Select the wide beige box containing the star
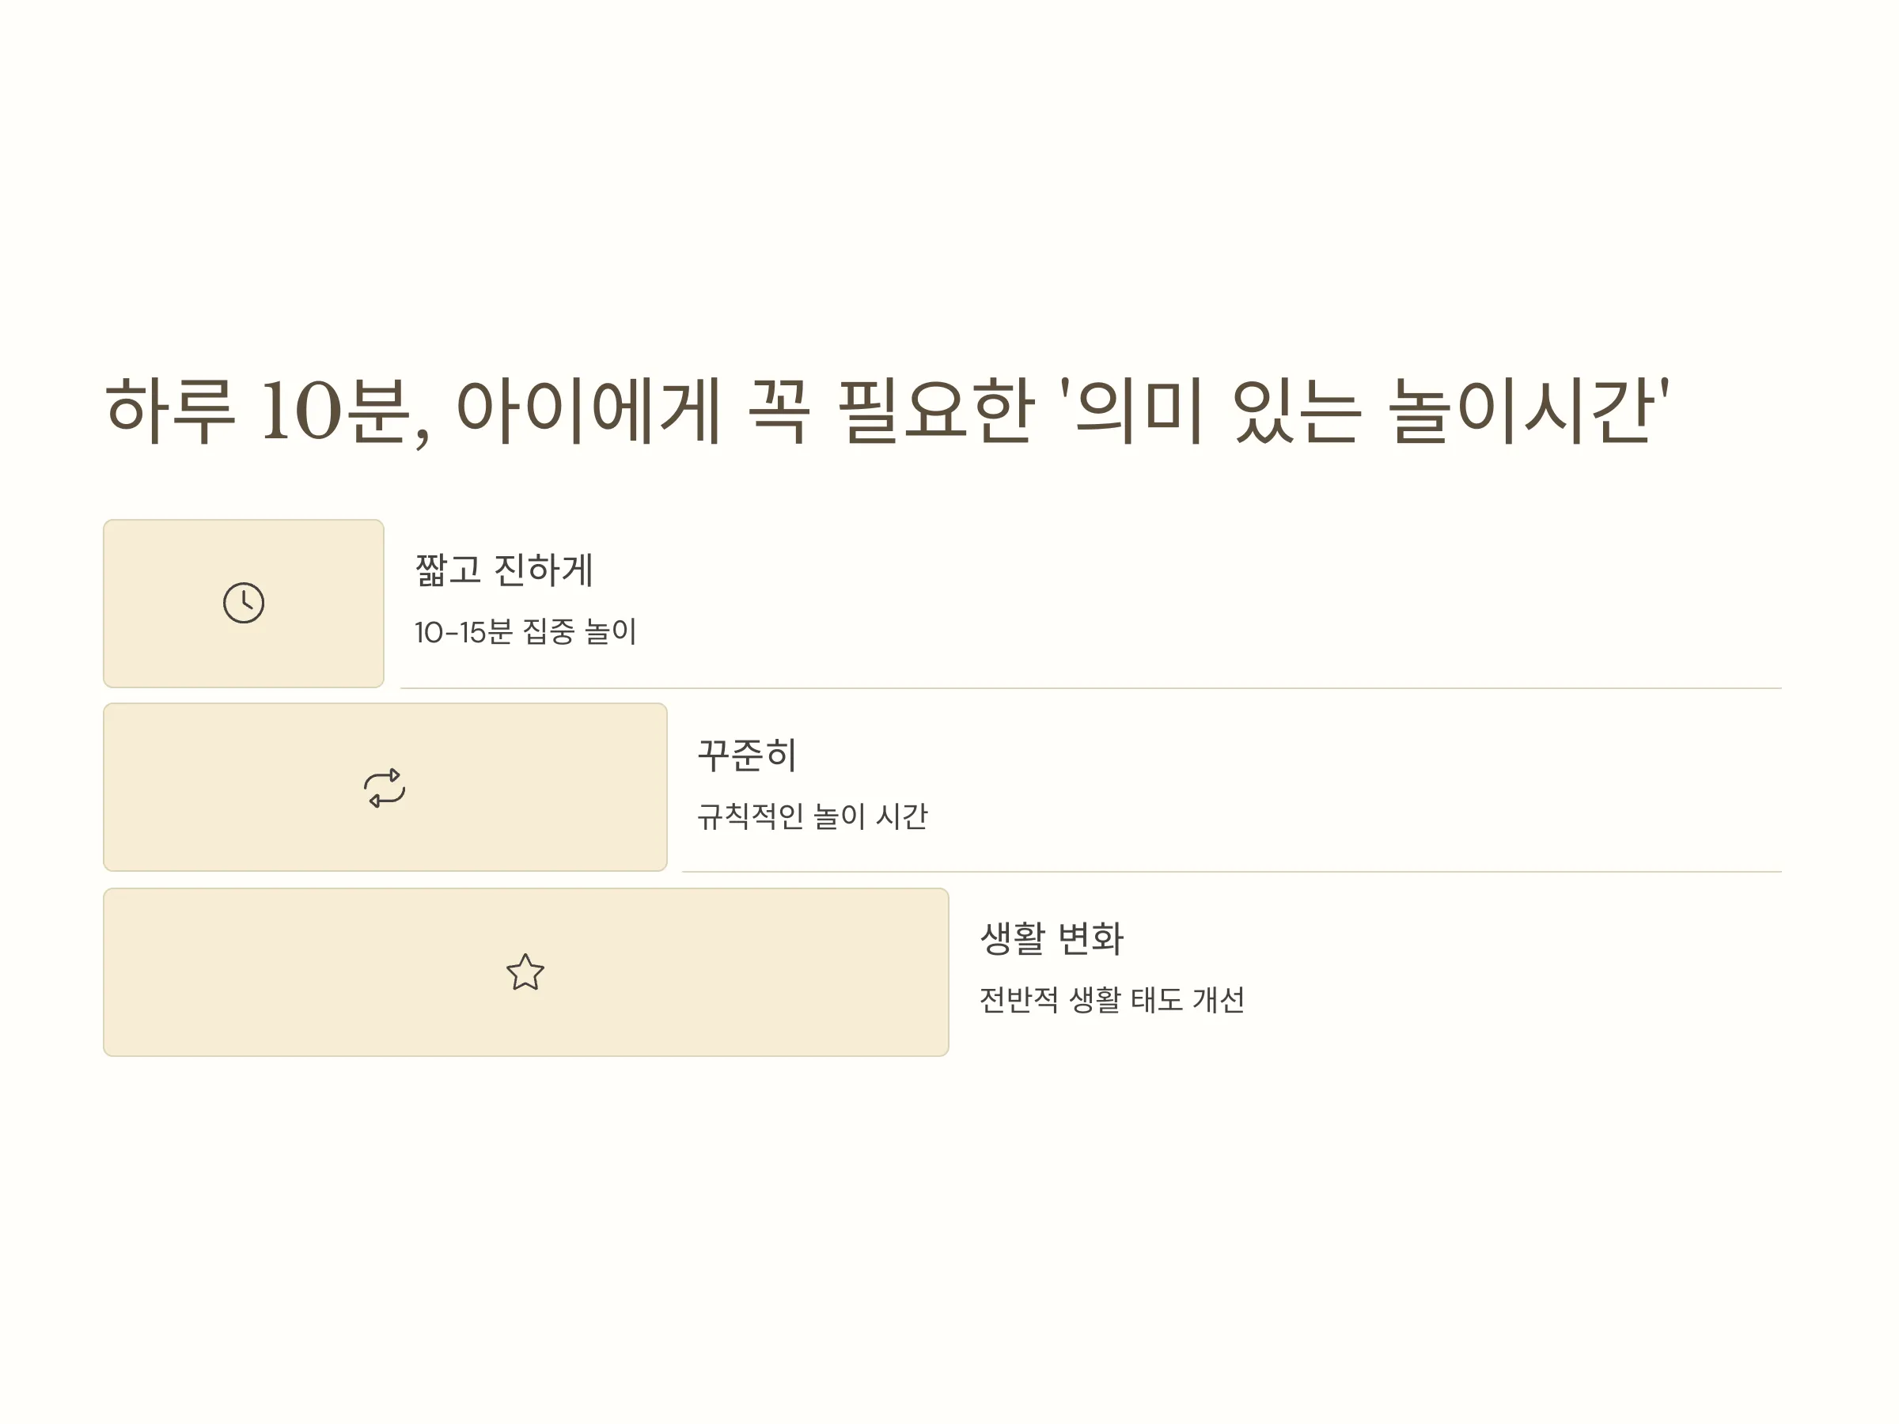Viewport: 1899px width, 1424px height. click(x=526, y=971)
